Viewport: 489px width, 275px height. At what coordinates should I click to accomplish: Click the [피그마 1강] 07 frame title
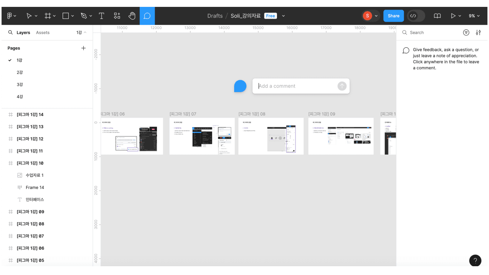pyautogui.click(x=183, y=114)
